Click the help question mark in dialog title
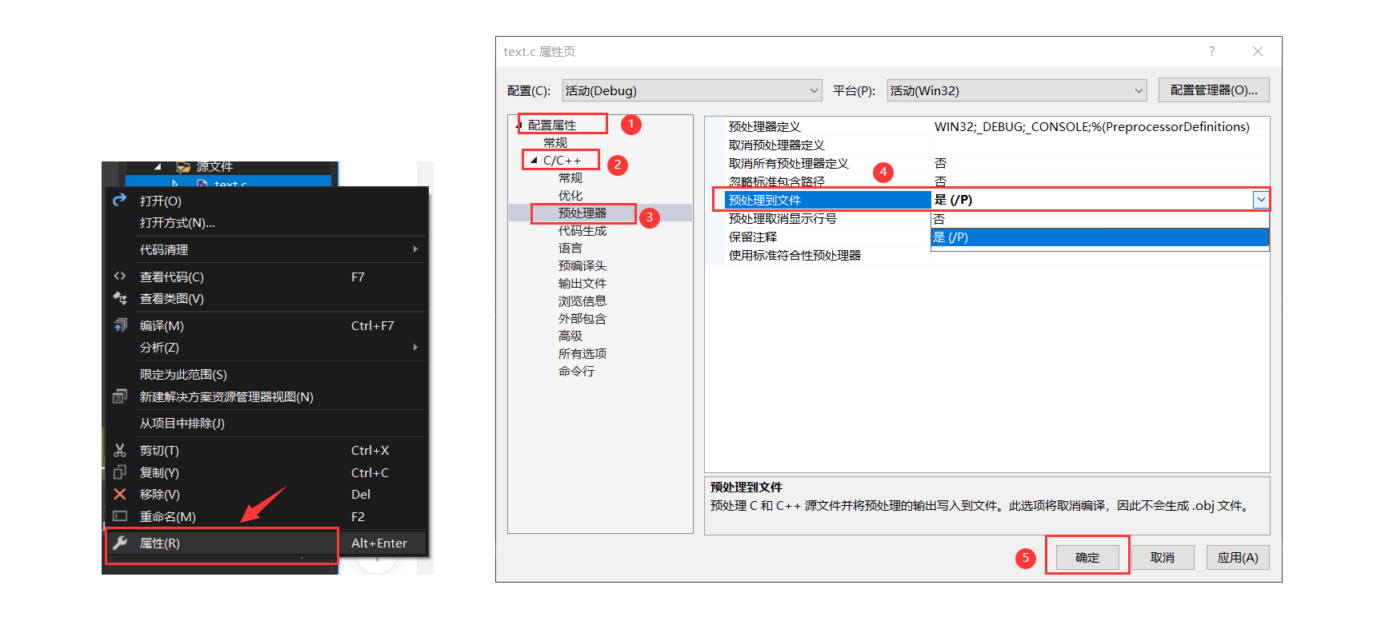Image resolution: width=1385 pixels, height=625 pixels. point(1211,51)
